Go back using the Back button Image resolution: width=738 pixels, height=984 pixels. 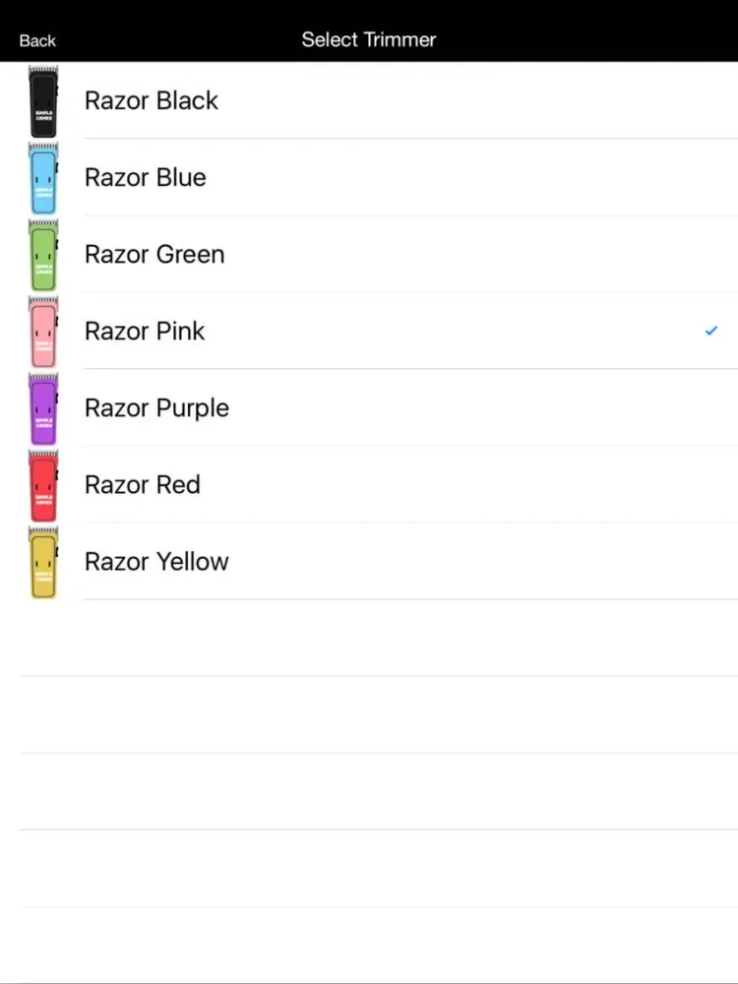(x=37, y=40)
